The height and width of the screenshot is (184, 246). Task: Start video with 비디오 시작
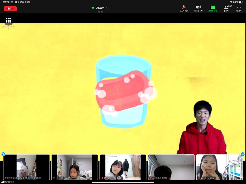click(198, 8)
